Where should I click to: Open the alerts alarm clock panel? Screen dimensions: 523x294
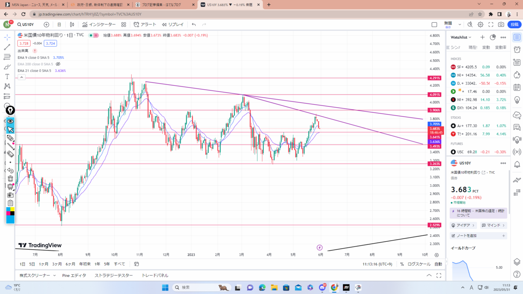click(x=517, y=50)
